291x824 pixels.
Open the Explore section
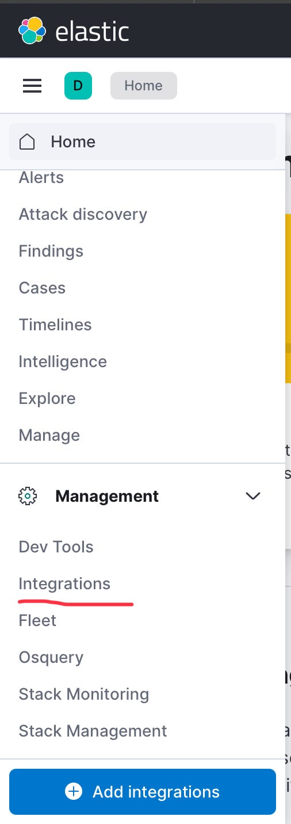(x=47, y=399)
